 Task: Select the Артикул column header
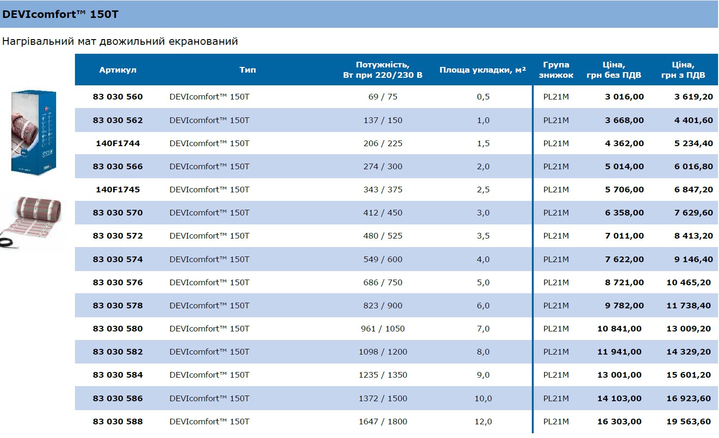pyautogui.click(x=118, y=70)
